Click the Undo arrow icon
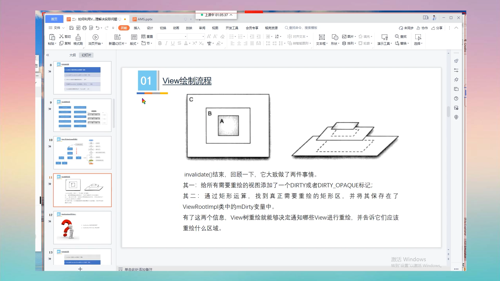 [97, 28]
